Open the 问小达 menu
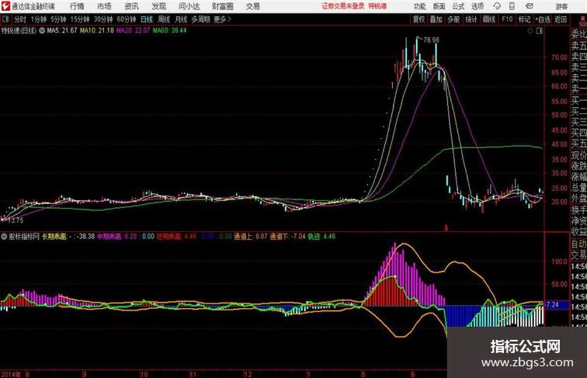The height and width of the screenshot is (378, 587). [189, 6]
